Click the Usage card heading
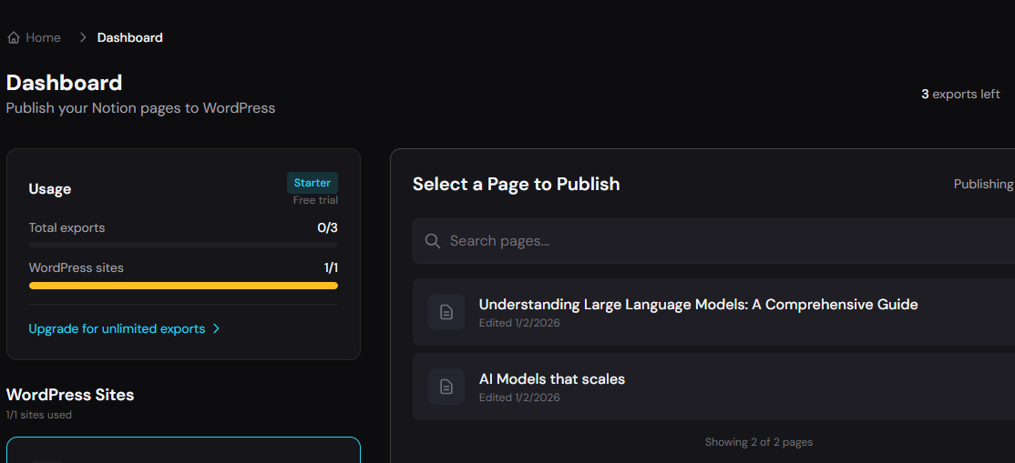The image size is (1015, 463). [x=50, y=189]
